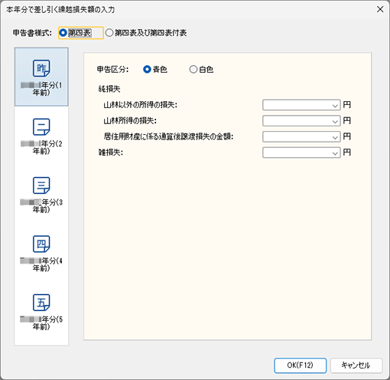Select the 五 icon for 5 years ago

41,303
